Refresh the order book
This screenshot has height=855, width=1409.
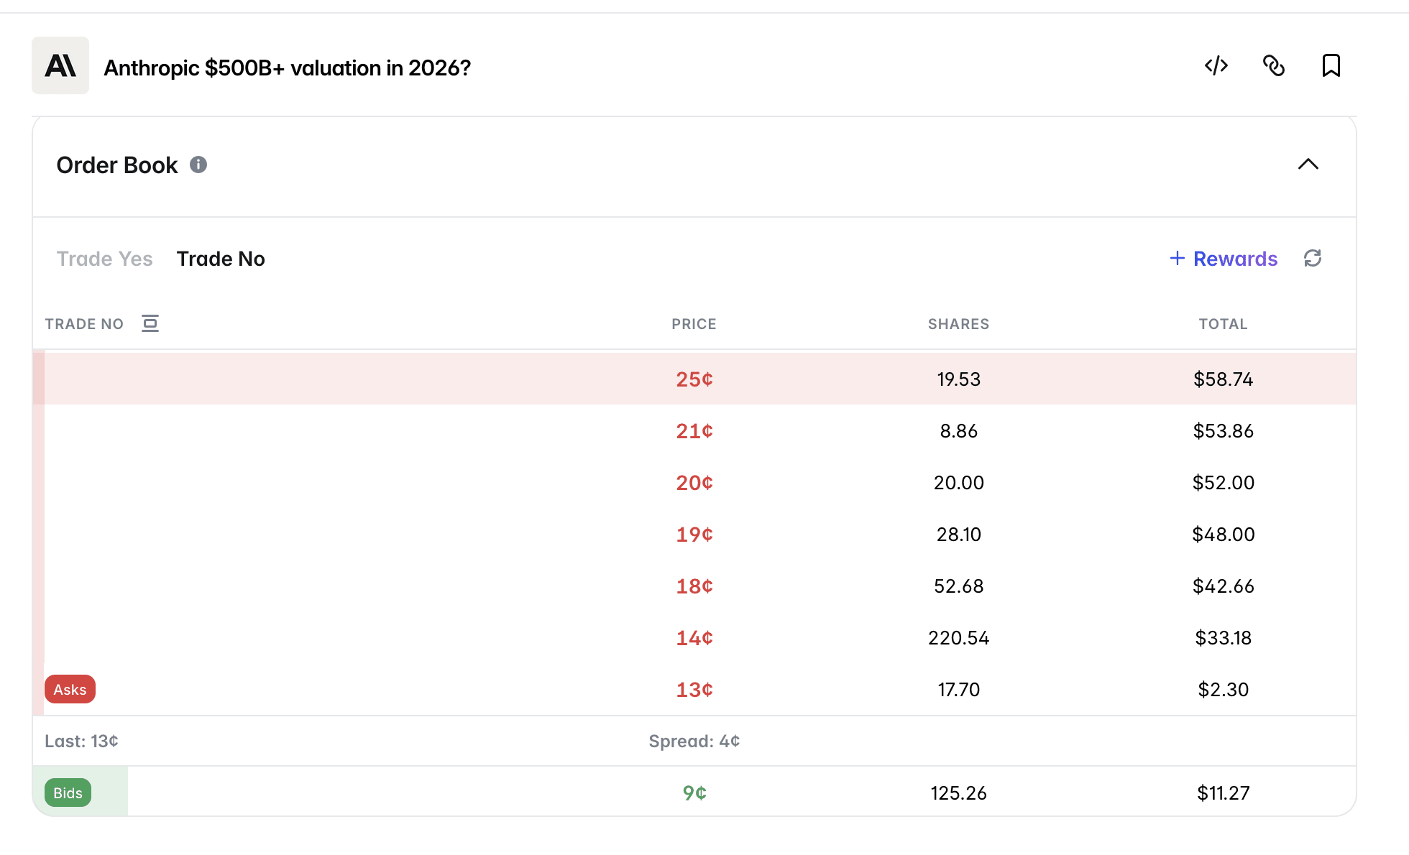click(1313, 259)
